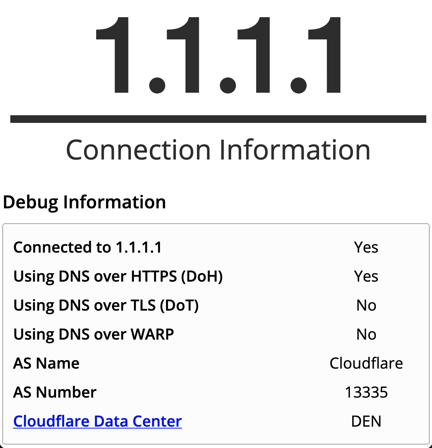Select the 'Using DNS over HTTPS (DoH)' label

pyautogui.click(x=118, y=277)
